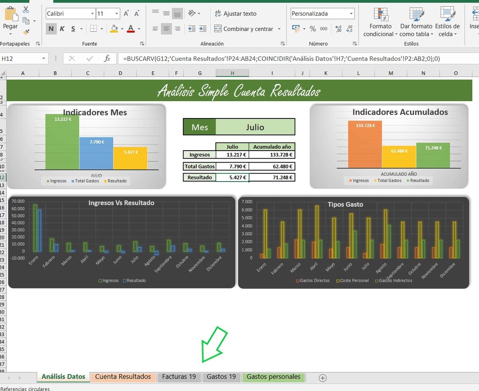Image resolution: width=479 pixels, height=391 pixels.
Task: Click the Tipos Gasto chart
Action: pyautogui.click(x=353, y=242)
